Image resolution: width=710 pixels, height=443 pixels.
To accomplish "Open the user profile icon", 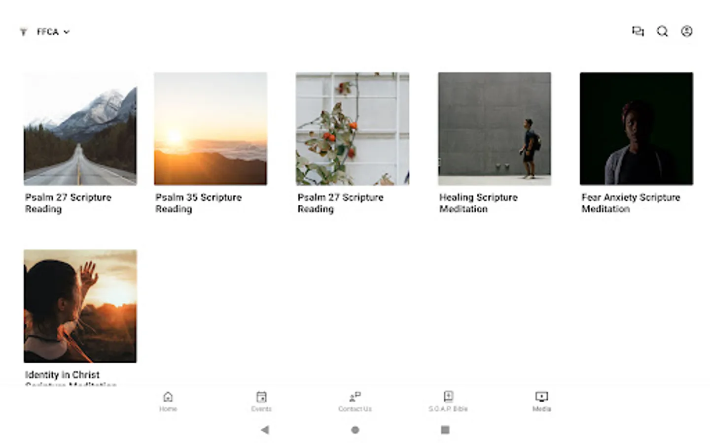I will click(x=686, y=32).
